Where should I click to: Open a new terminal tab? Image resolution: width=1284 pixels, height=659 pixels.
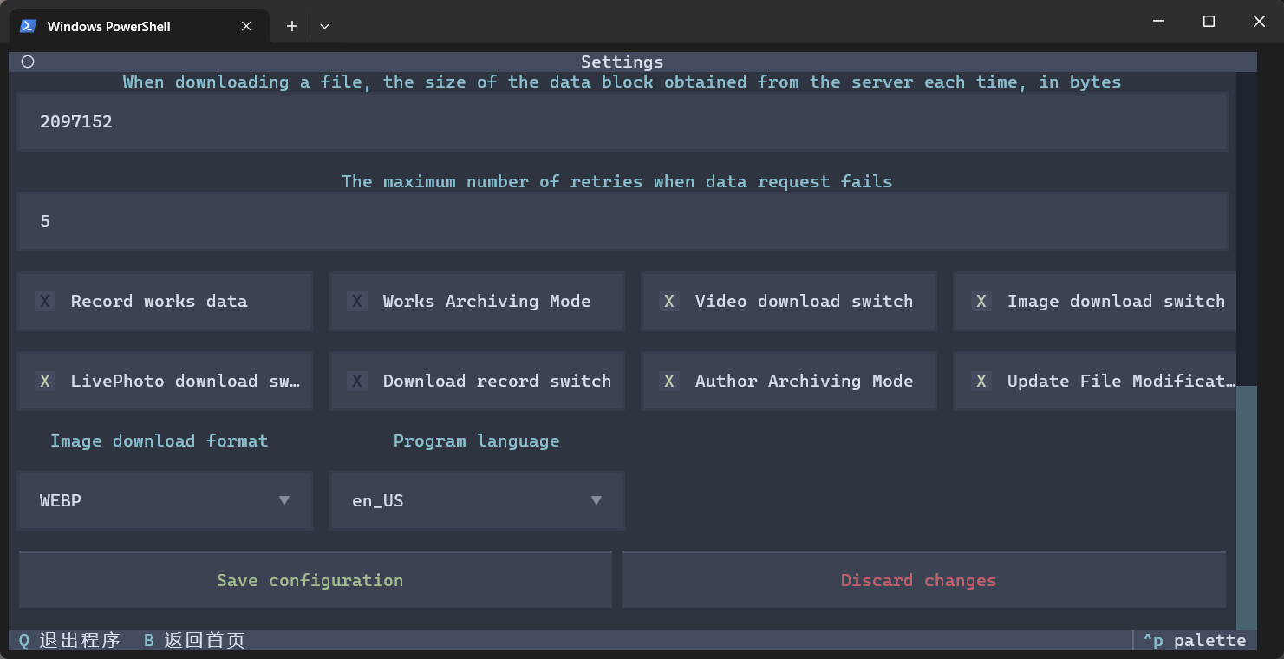pos(292,26)
